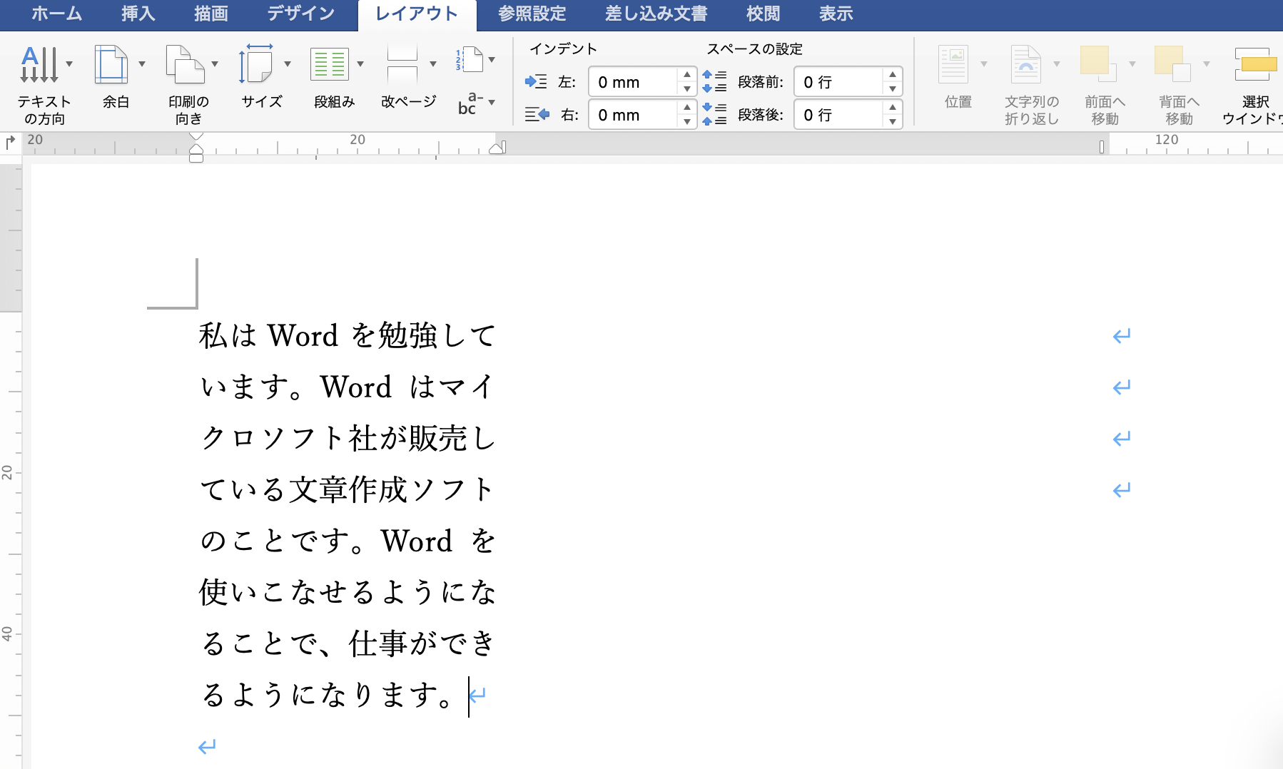Open the 表示 tab
The height and width of the screenshot is (769, 1283).
click(x=836, y=14)
